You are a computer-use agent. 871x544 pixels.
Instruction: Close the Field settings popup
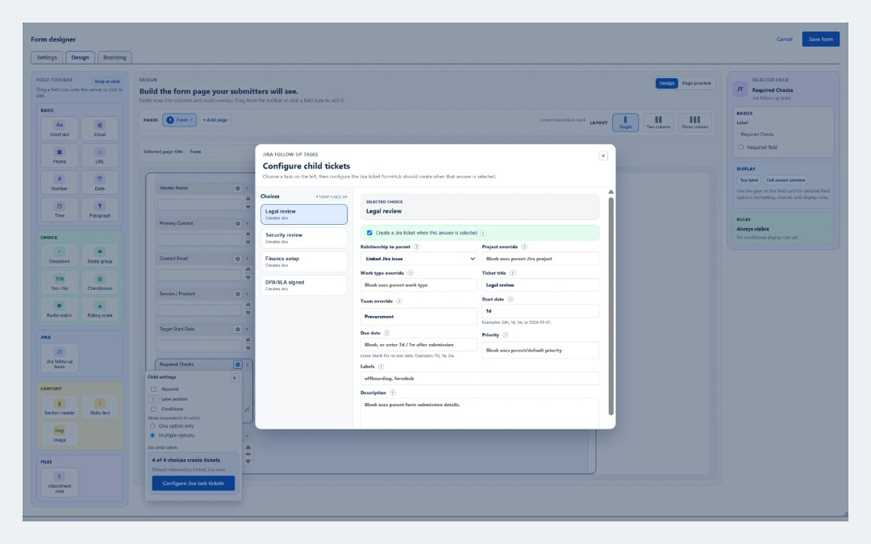tap(235, 378)
